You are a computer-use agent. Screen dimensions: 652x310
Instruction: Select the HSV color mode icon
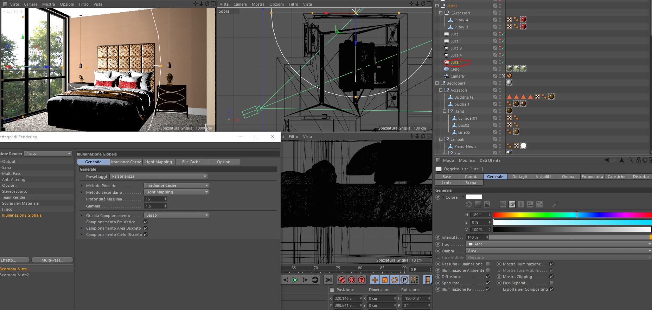click(512, 204)
